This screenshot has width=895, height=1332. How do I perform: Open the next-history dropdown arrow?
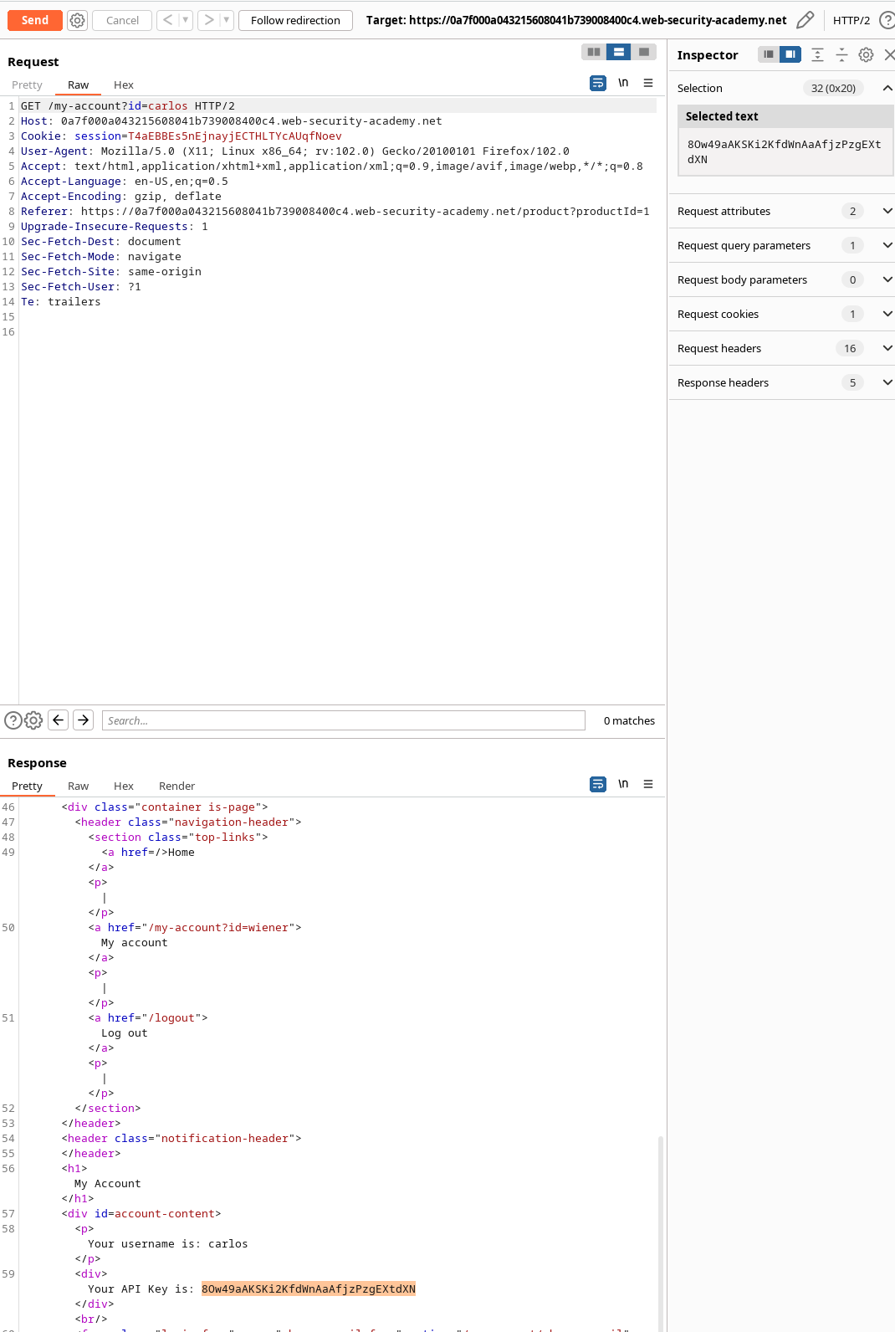point(227,20)
